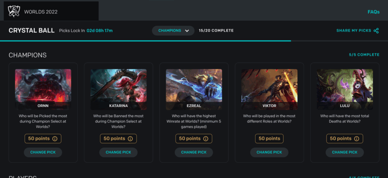
Task: Change pick for Katarina card
Action: click(118, 152)
